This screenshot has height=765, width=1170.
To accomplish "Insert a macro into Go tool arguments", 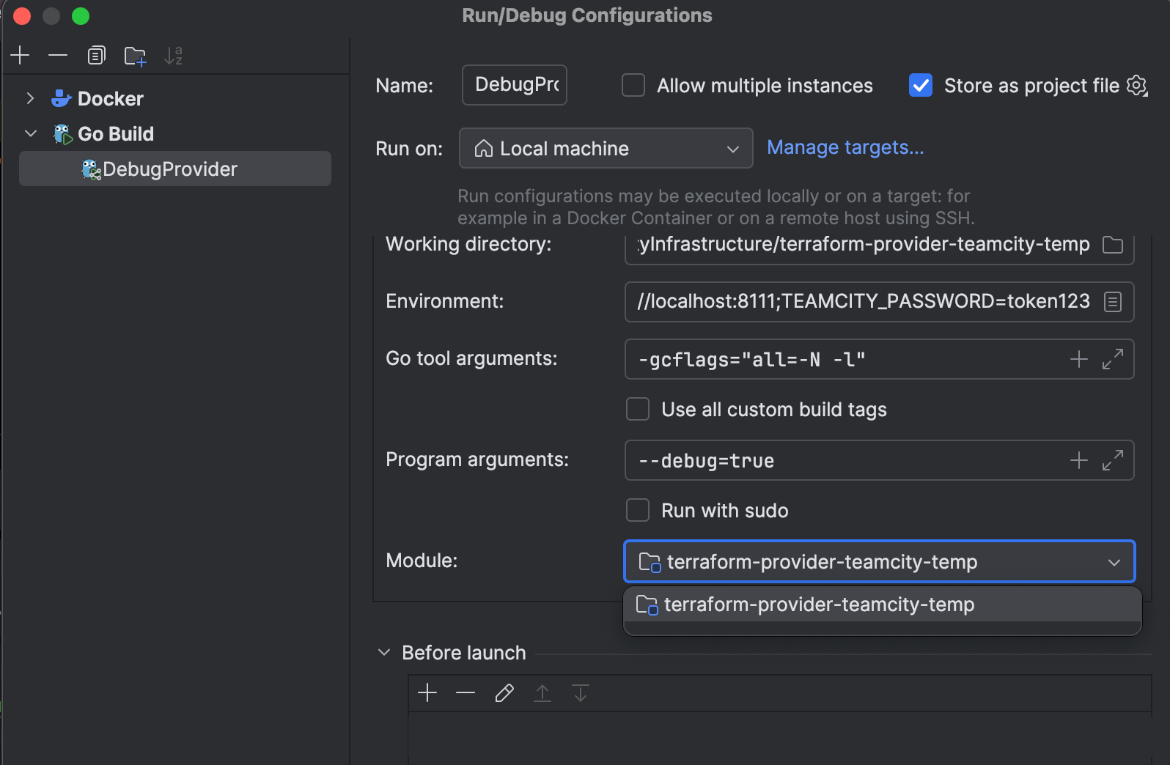I will [1079, 359].
